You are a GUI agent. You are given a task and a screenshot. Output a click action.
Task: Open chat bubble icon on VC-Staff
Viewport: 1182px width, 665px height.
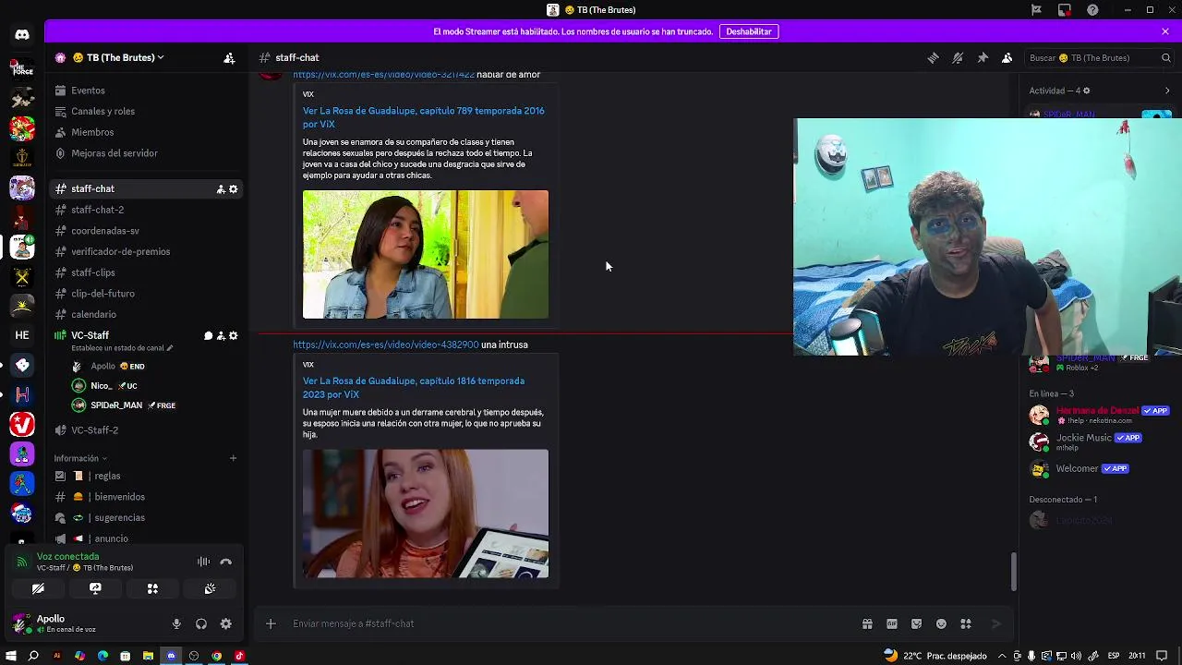coord(208,336)
